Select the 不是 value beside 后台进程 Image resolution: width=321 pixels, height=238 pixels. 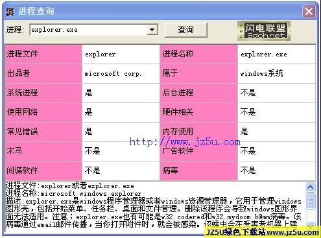pyautogui.click(x=276, y=93)
